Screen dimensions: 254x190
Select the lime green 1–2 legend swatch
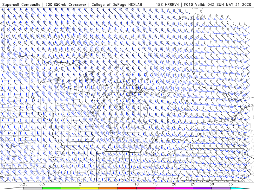(70, 188)
